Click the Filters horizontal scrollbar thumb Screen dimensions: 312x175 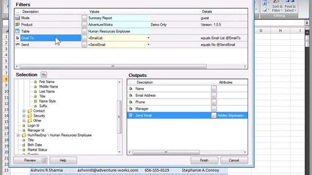(113, 66)
